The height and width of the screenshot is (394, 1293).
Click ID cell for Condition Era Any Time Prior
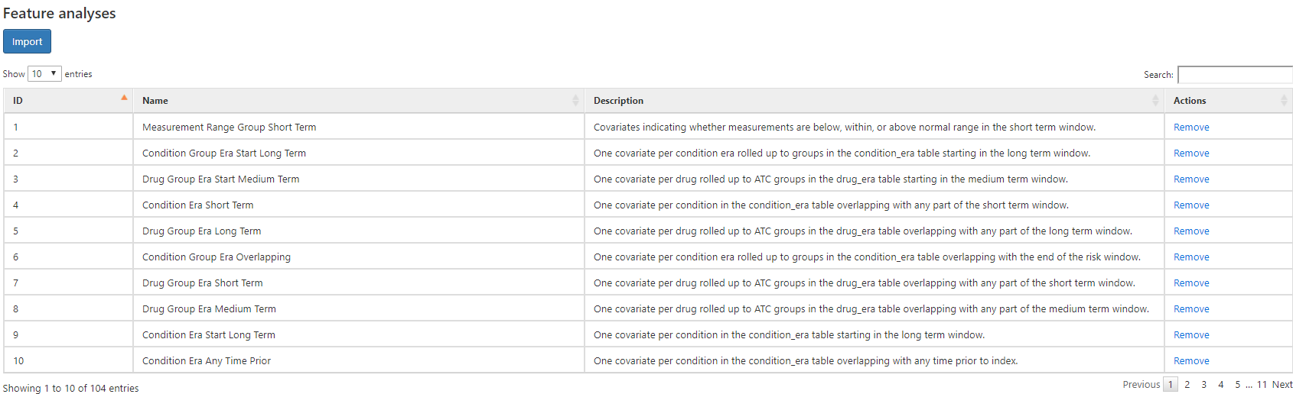coord(68,360)
